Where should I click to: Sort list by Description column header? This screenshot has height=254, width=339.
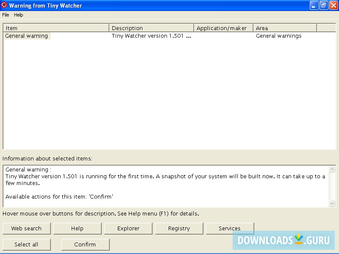pos(151,28)
